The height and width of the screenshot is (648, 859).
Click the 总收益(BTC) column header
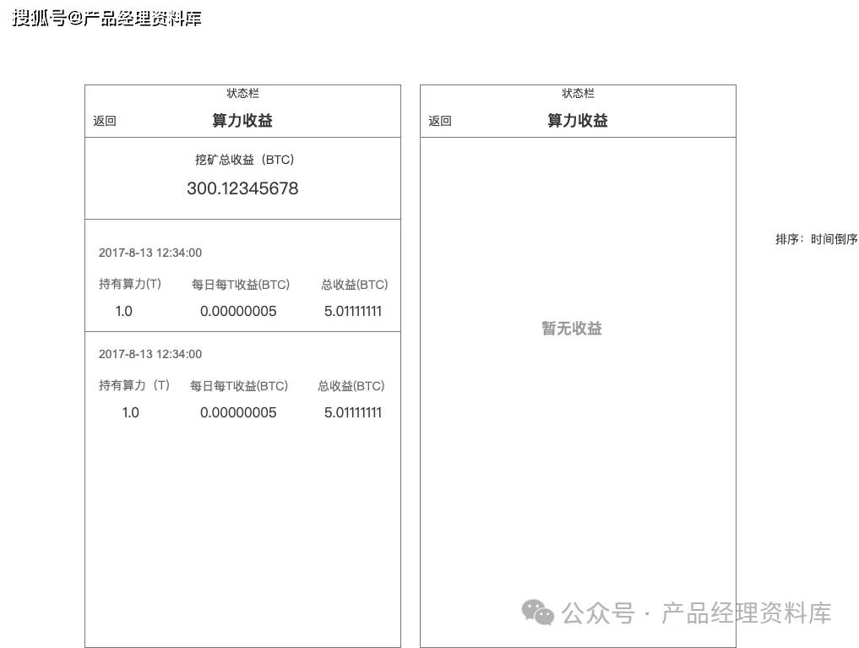click(354, 284)
